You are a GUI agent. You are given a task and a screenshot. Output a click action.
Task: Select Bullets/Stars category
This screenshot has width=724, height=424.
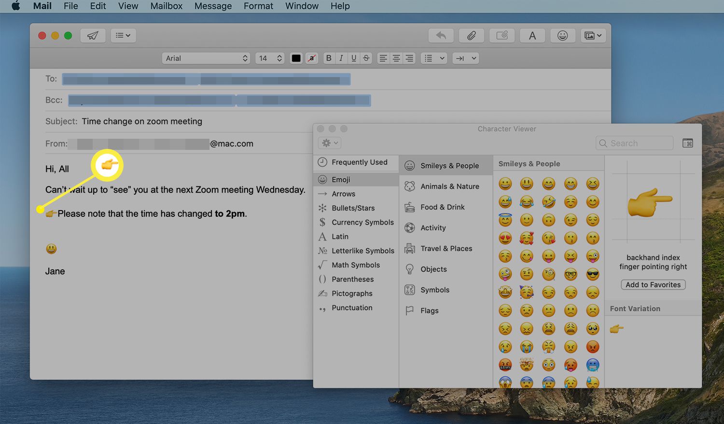tap(356, 208)
